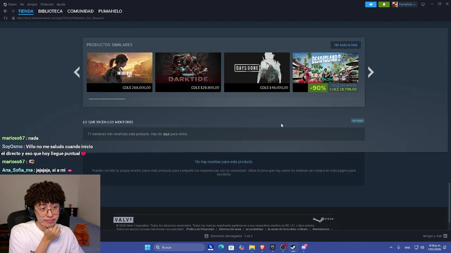Open the Política de Privacidad link
The height and width of the screenshot is (253, 451).
[200, 229]
